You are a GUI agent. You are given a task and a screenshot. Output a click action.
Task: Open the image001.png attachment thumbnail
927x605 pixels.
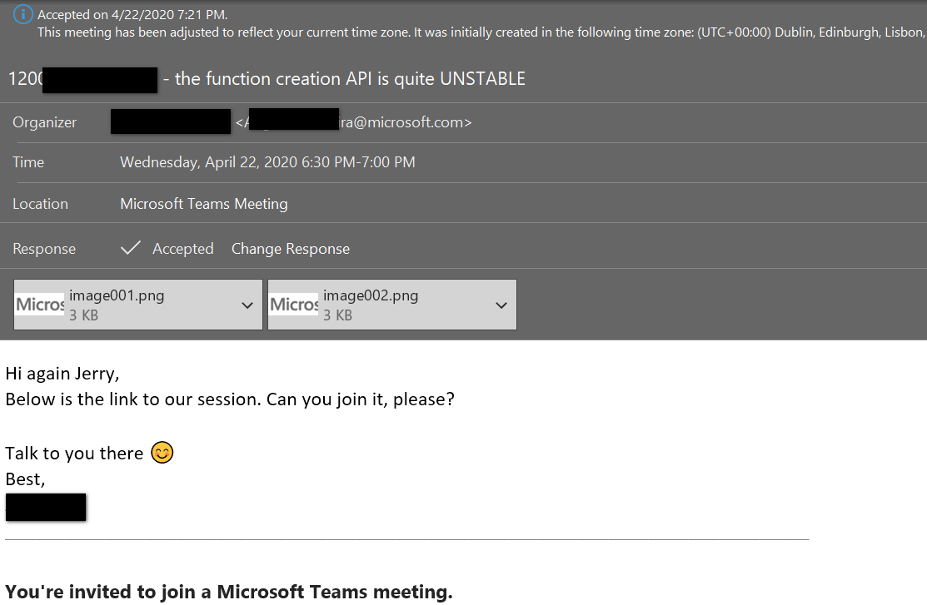click(40, 305)
